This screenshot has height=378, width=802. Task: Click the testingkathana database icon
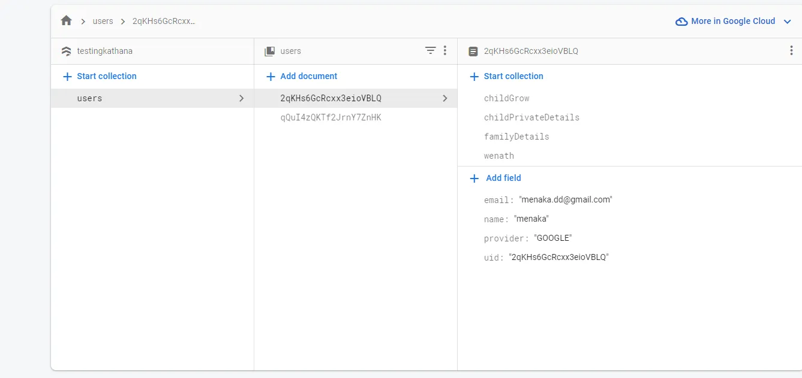[67, 52]
